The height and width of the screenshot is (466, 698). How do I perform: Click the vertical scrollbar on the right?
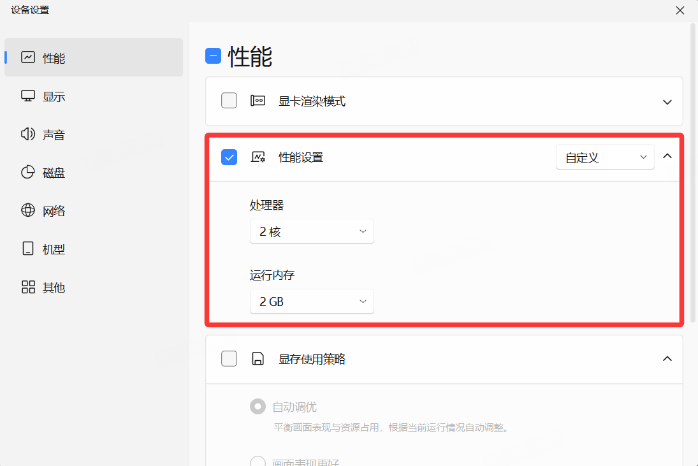[694, 172]
